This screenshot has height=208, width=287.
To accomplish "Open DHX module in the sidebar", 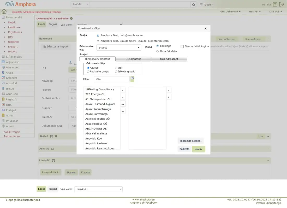I will [9, 105].
